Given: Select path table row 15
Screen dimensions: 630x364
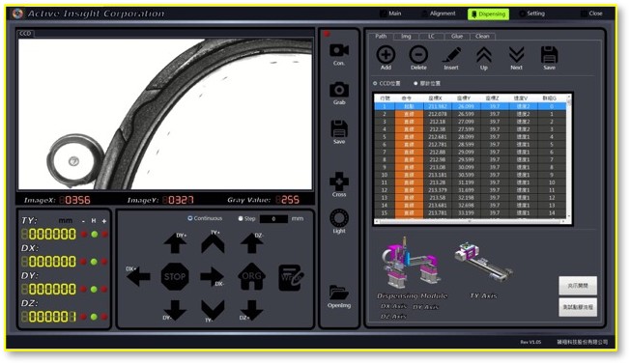Looking at the screenshot, I should 471,212.
